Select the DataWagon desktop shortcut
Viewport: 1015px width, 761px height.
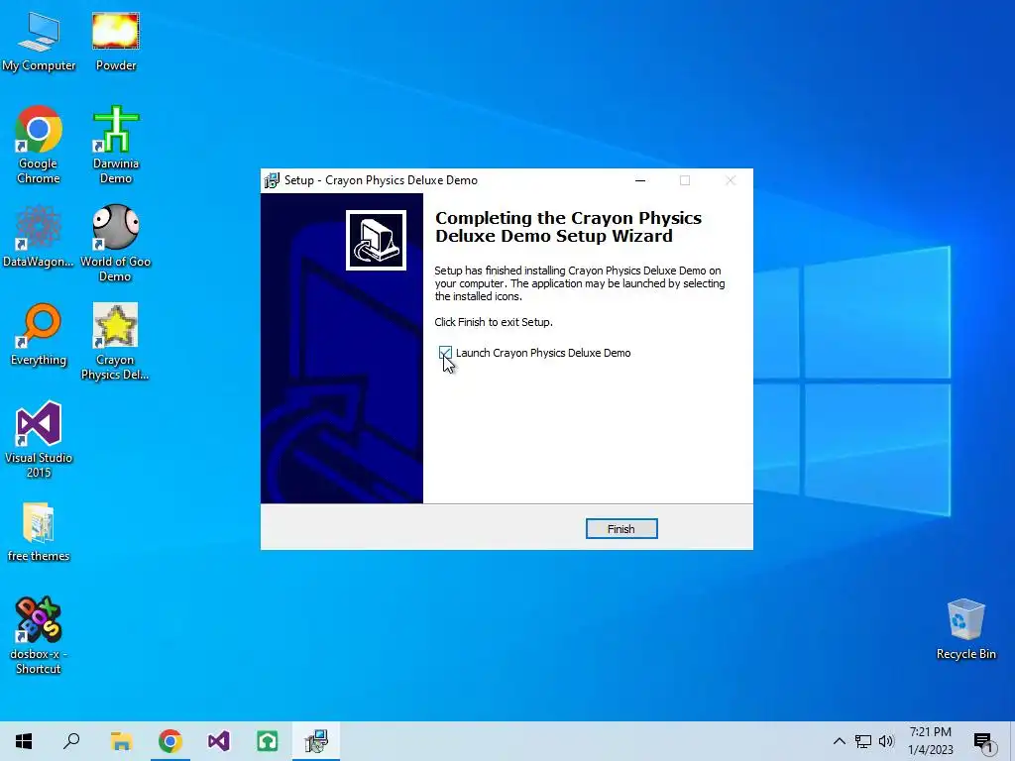pyautogui.click(x=39, y=236)
